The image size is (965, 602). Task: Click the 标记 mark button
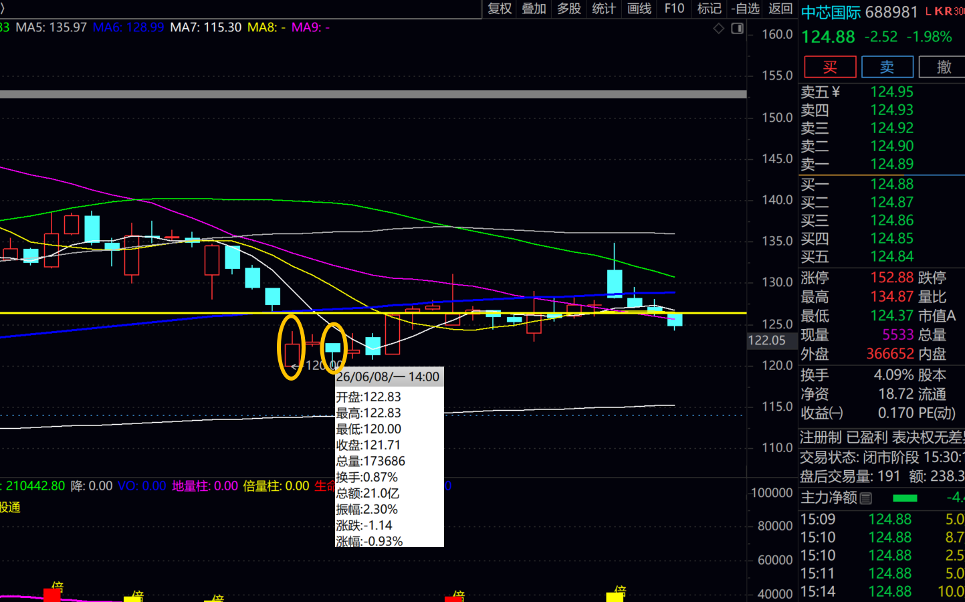pos(709,9)
